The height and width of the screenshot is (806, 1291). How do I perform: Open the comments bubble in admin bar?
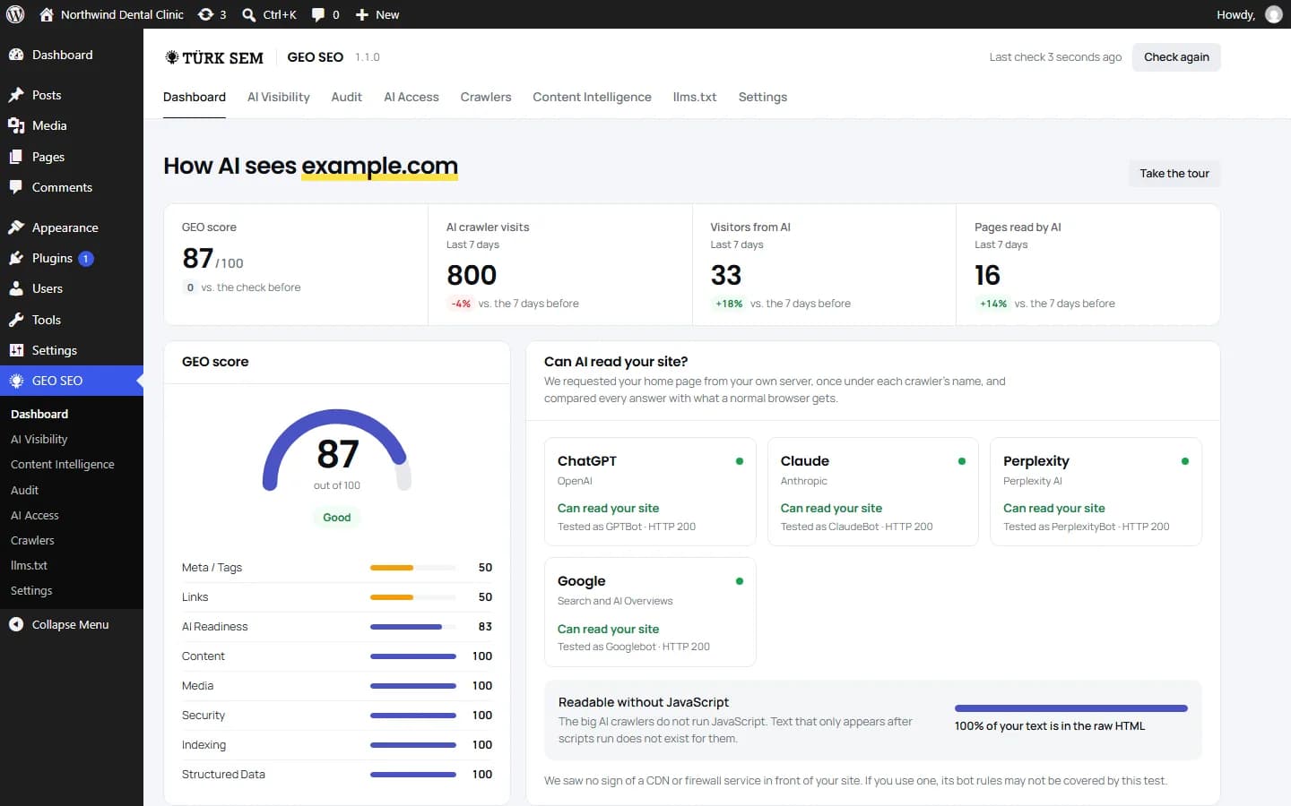(317, 14)
